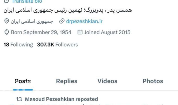Click the Born September 29, 1954 text
The width and height of the screenshot is (178, 105).
41,32
